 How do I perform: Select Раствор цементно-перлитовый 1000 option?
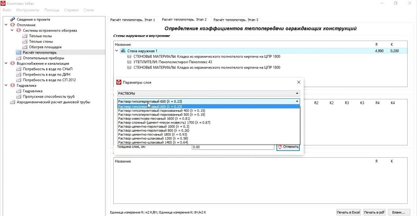[x=208, y=126]
